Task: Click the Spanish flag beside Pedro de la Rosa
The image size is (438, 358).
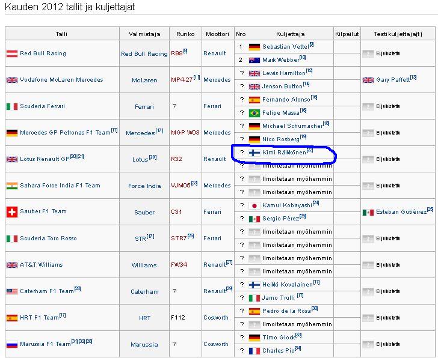Action: (254, 311)
